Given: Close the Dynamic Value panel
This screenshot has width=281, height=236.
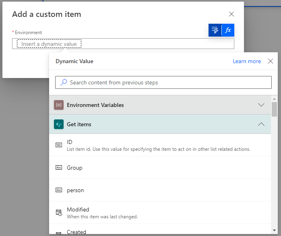Looking at the screenshot, I should pyautogui.click(x=271, y=61).
